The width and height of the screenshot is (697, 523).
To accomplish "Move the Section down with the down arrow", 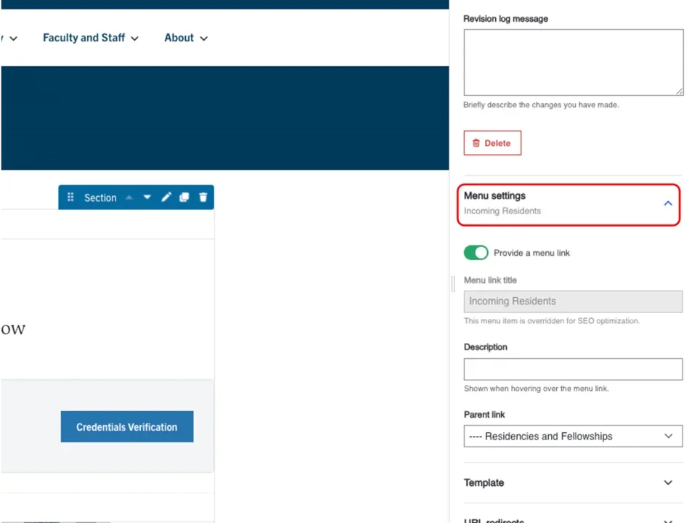I will (147, 198).
